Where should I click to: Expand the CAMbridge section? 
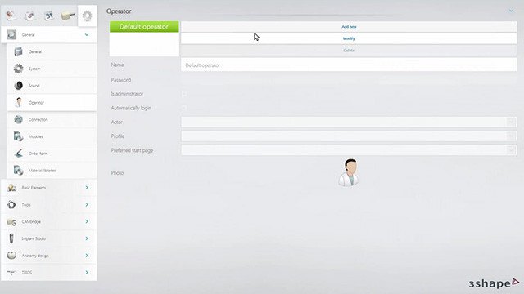tap(49, 221)
